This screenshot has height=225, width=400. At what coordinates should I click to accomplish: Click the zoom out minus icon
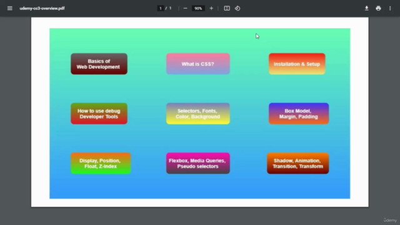coord(185,8)
